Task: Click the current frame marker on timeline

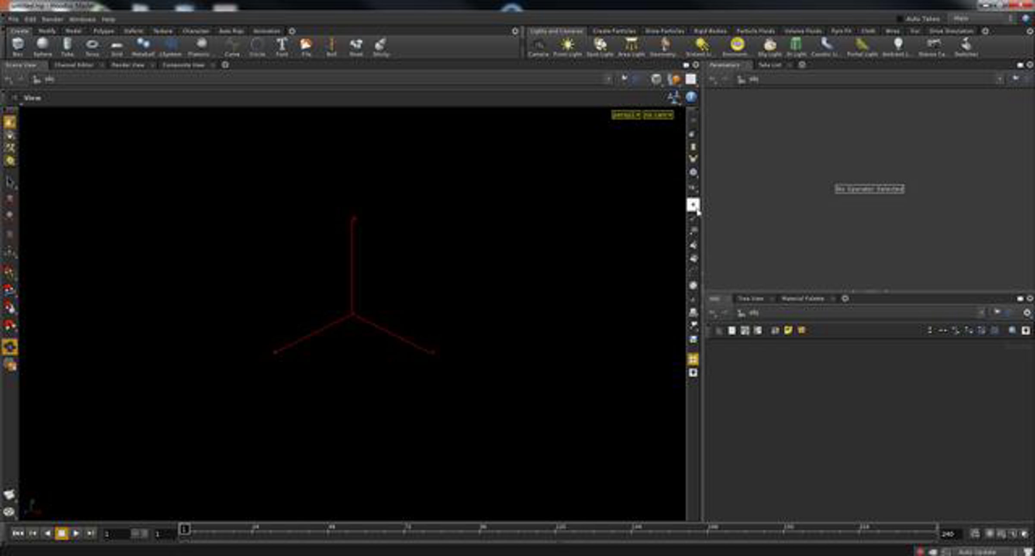Action: tap(185, 529)
